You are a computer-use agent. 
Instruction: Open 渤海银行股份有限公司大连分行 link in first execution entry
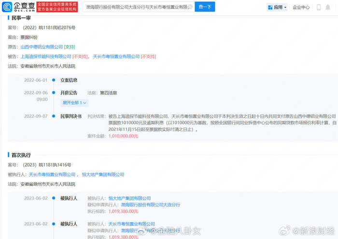pos(151,205)
